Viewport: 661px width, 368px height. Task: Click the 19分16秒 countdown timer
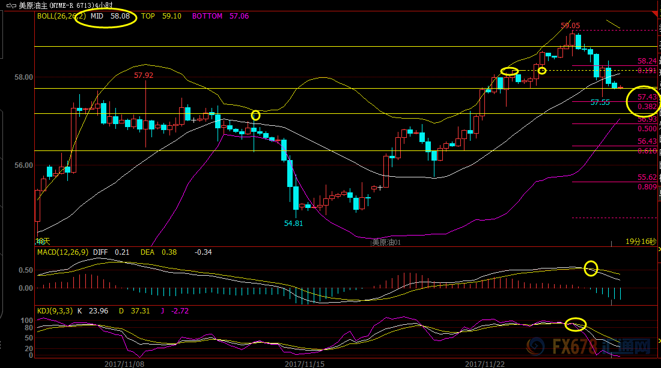641,242
